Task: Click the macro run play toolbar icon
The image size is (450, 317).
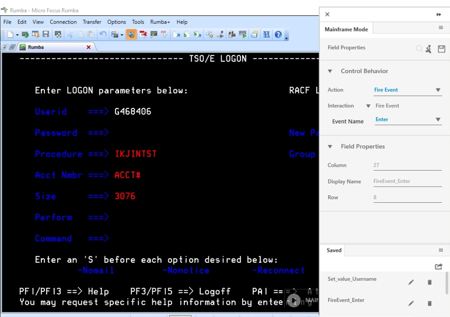Action: click(243, 35)
